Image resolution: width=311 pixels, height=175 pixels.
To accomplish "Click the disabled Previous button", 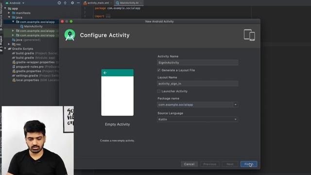I will (209, 164).
